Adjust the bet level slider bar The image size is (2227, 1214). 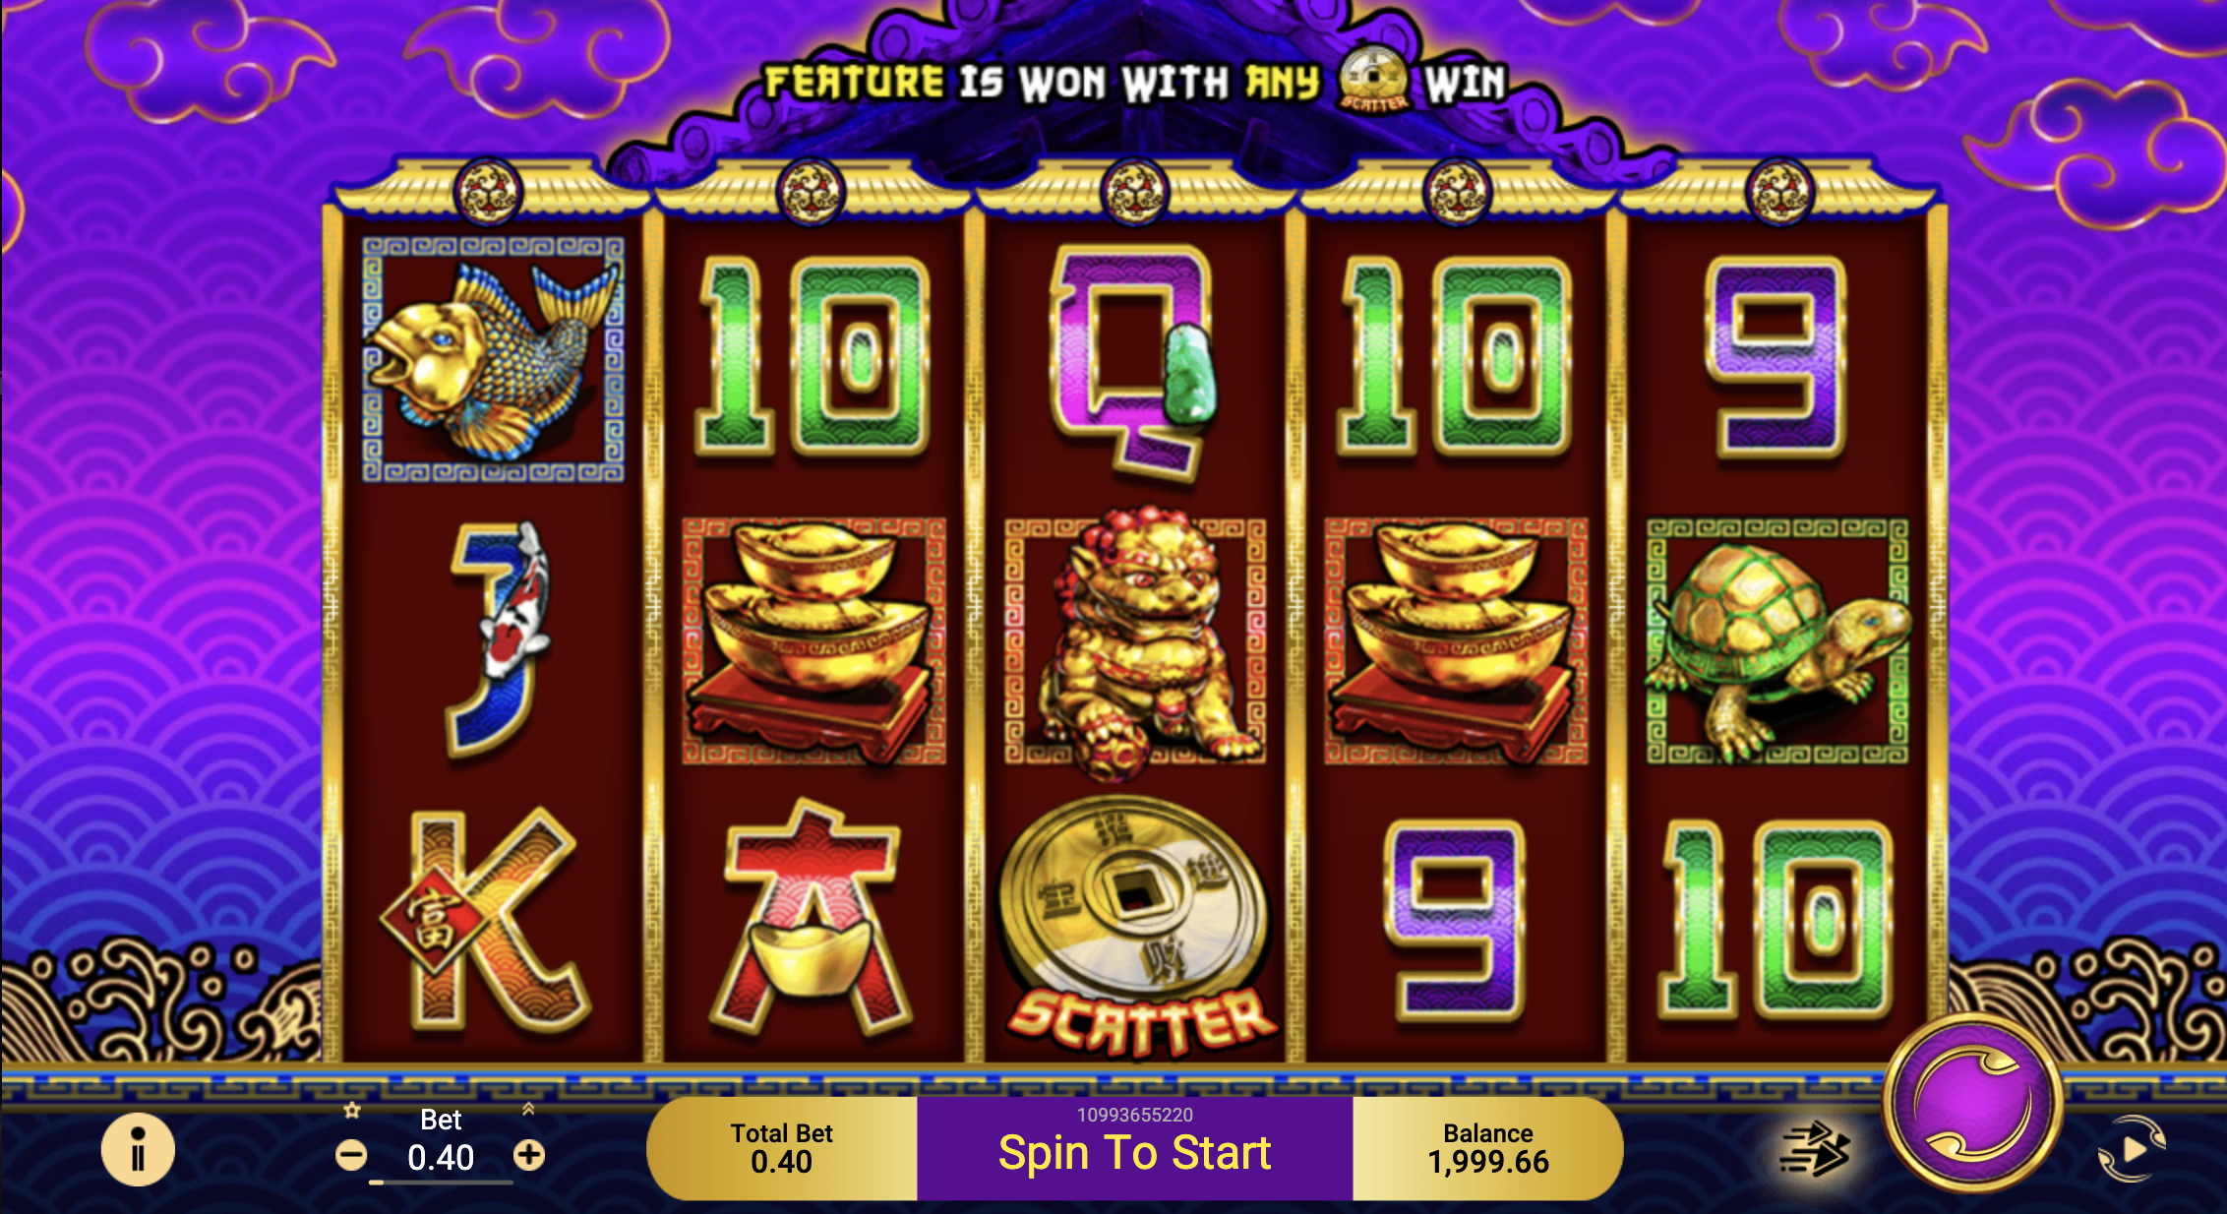pyautogui.click(x=441, y=1183)
